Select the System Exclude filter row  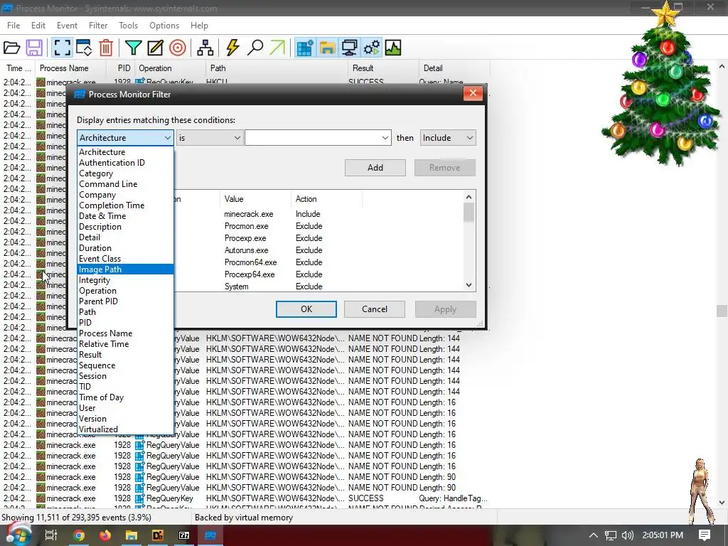(x=318, y=287)
